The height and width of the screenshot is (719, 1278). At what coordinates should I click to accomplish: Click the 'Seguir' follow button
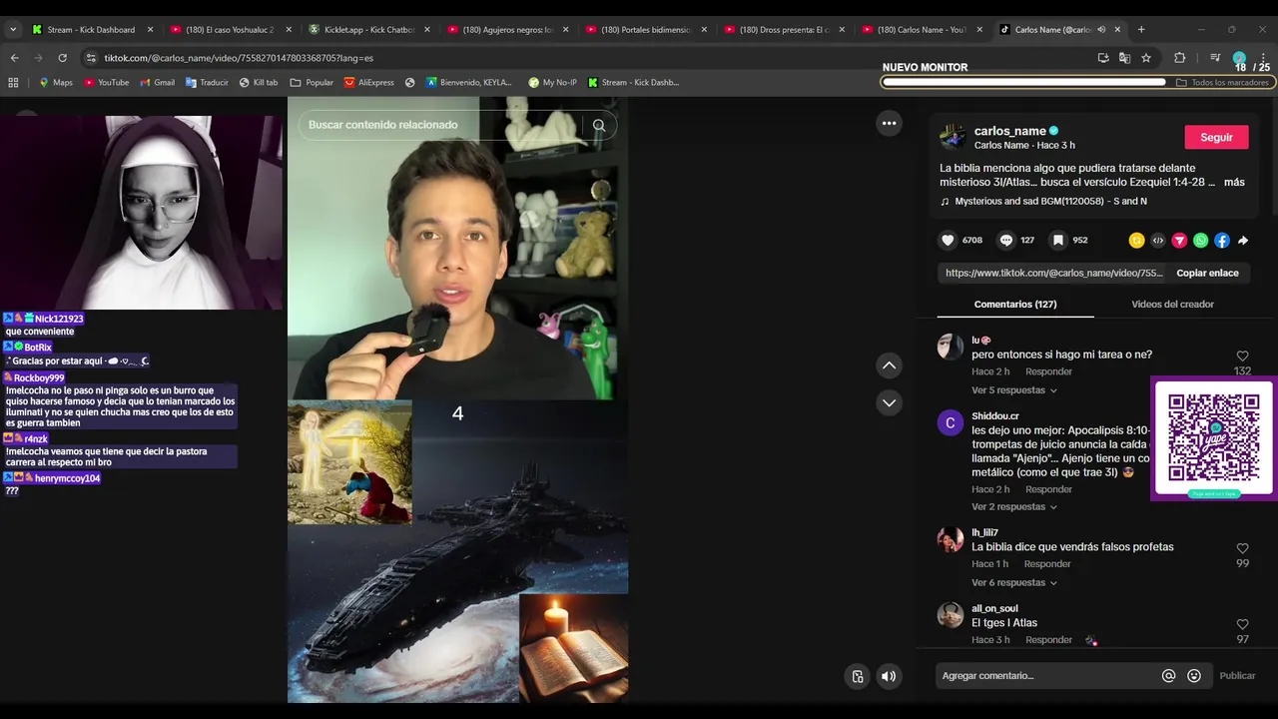[1216, 138]
